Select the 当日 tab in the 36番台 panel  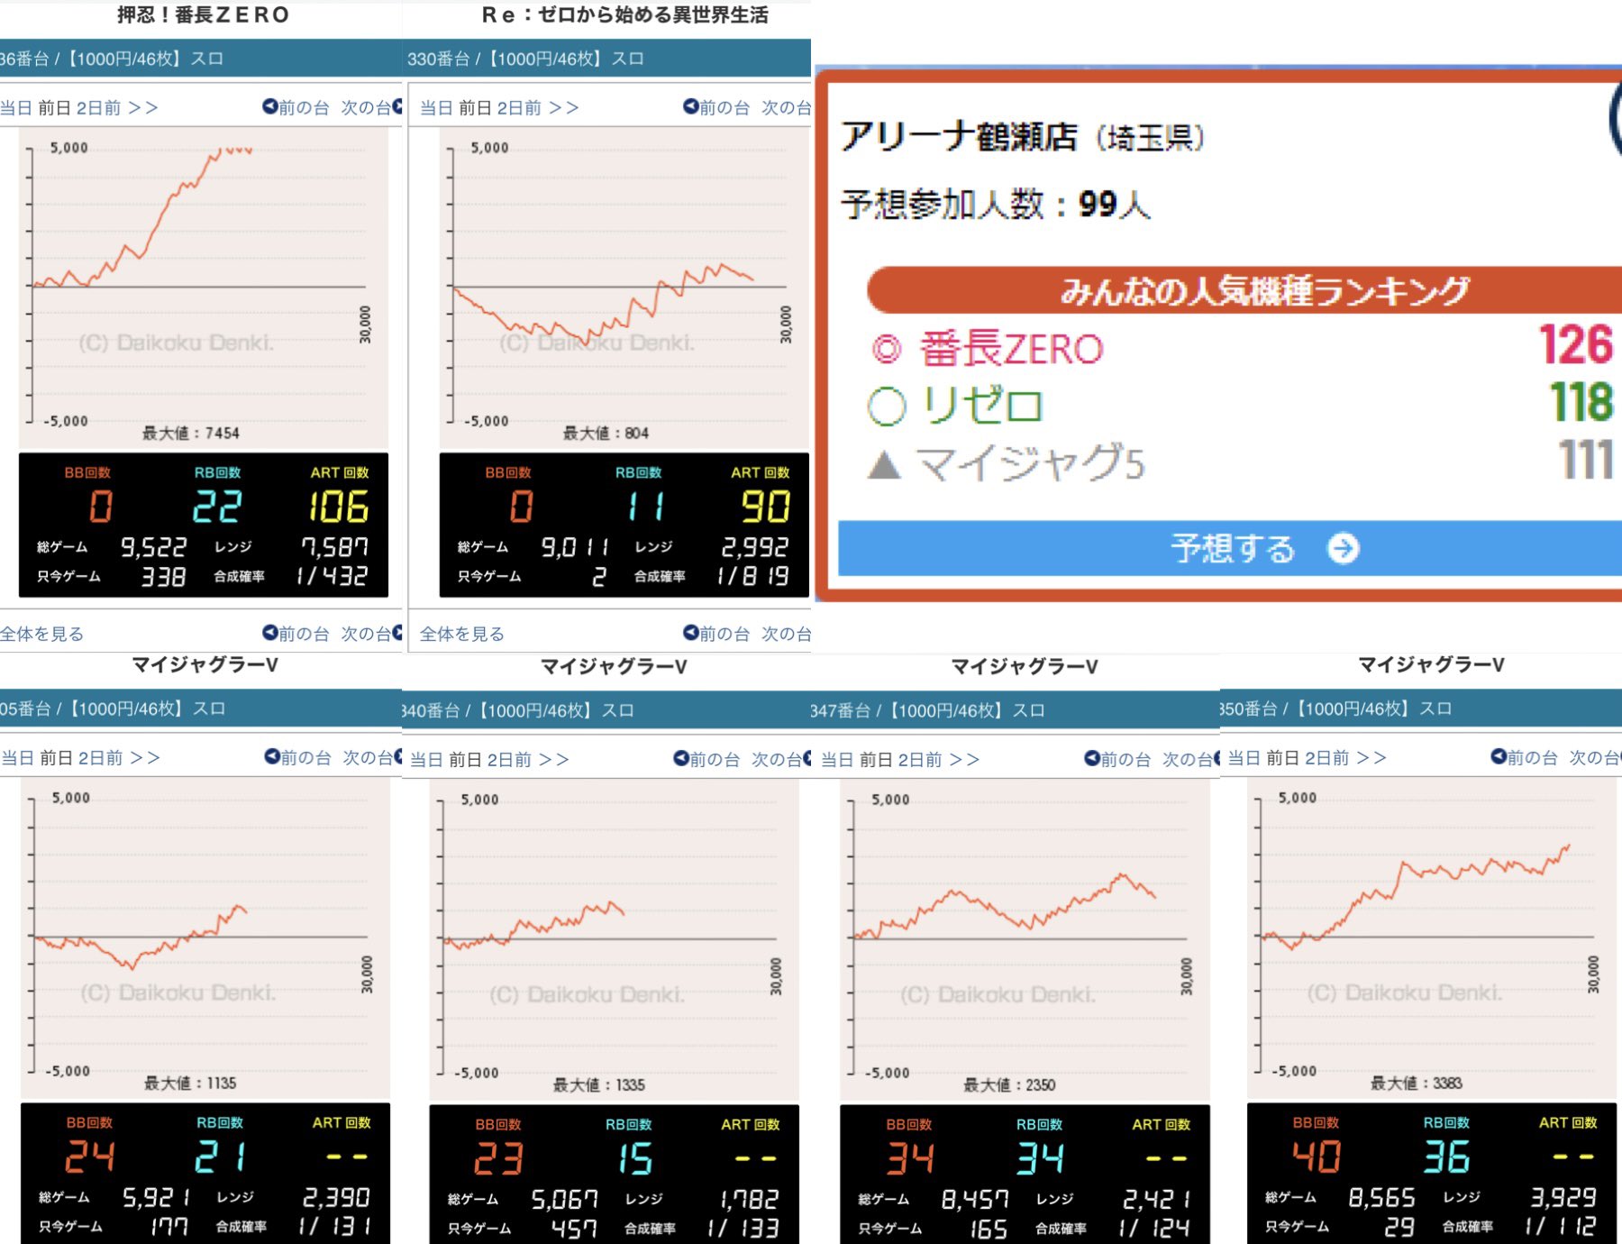click(x=16, y=108)
